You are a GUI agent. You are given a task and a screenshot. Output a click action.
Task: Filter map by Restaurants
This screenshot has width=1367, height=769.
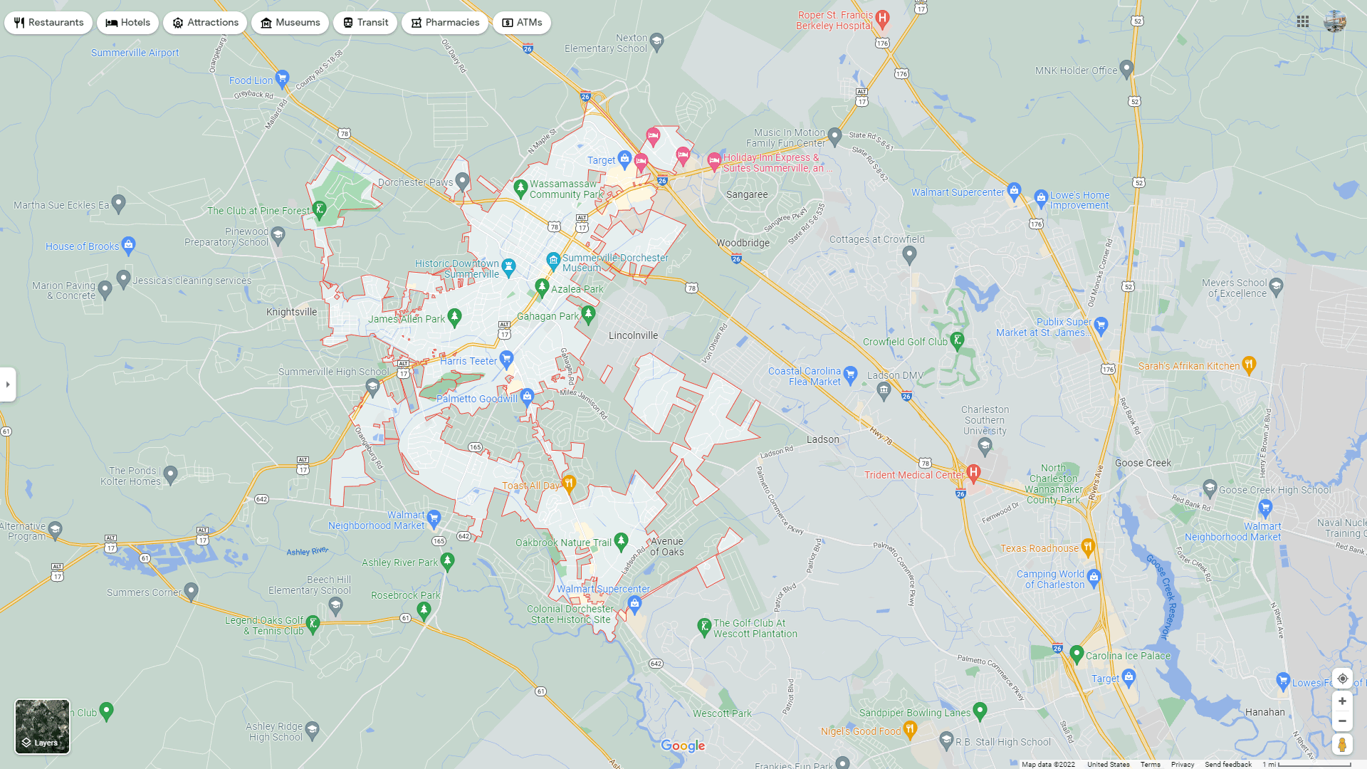pos(48,23)
